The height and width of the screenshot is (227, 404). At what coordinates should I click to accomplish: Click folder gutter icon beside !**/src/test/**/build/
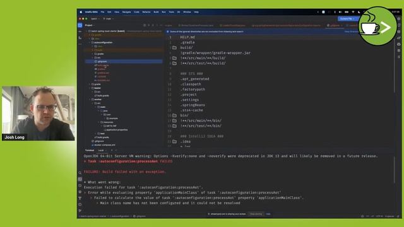tap(174, 63)
